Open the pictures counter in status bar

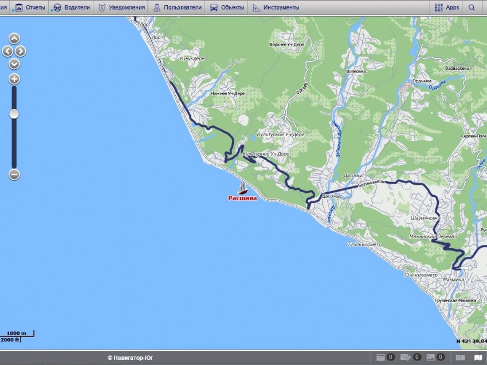431,358
